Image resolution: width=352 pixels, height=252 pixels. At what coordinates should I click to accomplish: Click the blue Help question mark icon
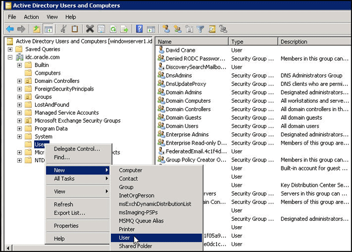click(x=140, y=28)
